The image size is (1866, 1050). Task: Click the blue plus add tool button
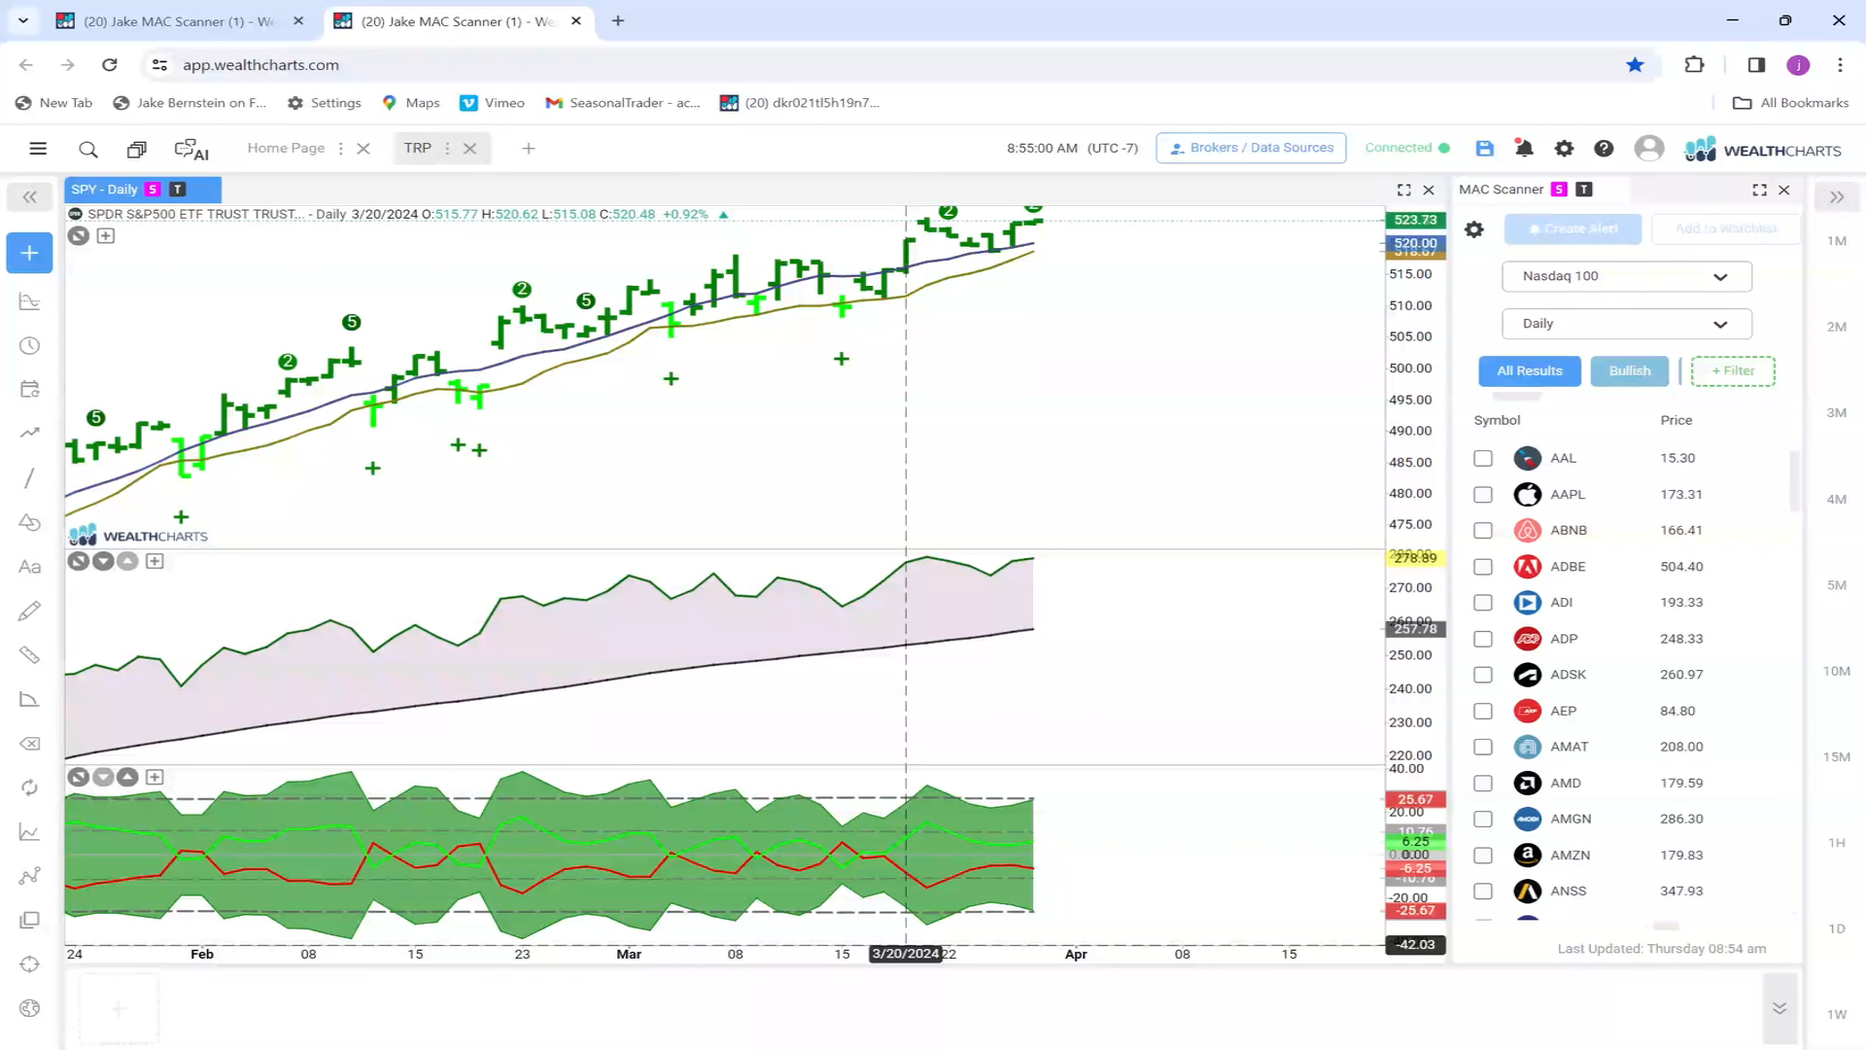point(29,253)
